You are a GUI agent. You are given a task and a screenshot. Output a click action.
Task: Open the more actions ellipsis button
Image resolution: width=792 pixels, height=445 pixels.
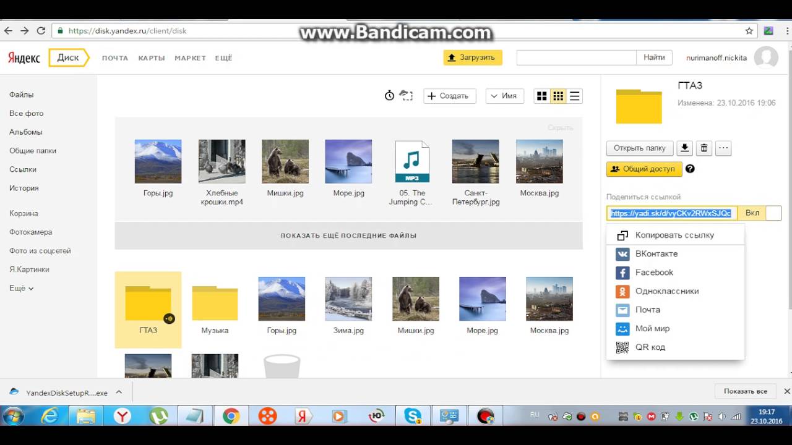point(723,148)
